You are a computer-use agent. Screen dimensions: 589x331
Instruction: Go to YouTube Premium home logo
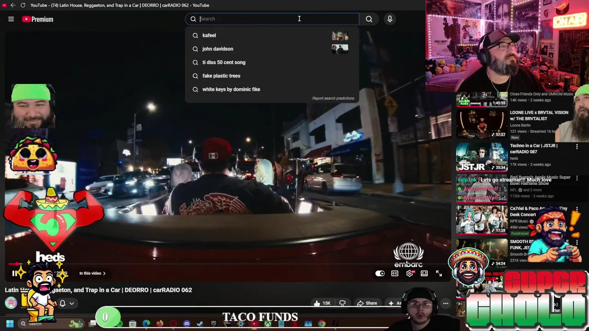tap(38, 19)
